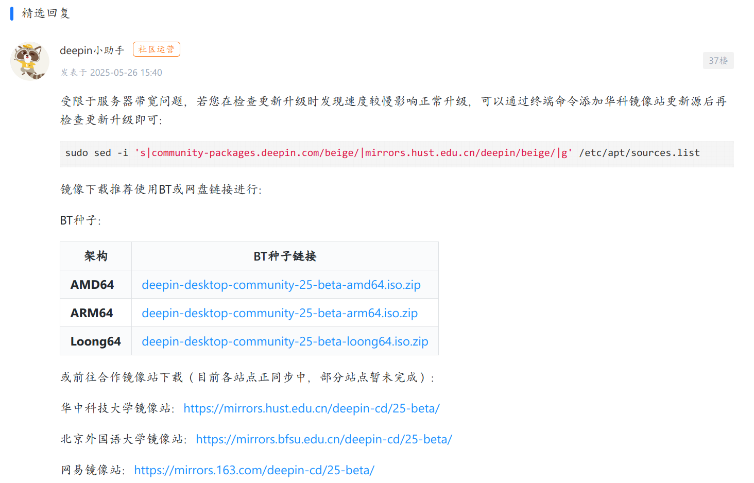Click the deepin小助手 username
754x483 pixels.
pos(92,50)
